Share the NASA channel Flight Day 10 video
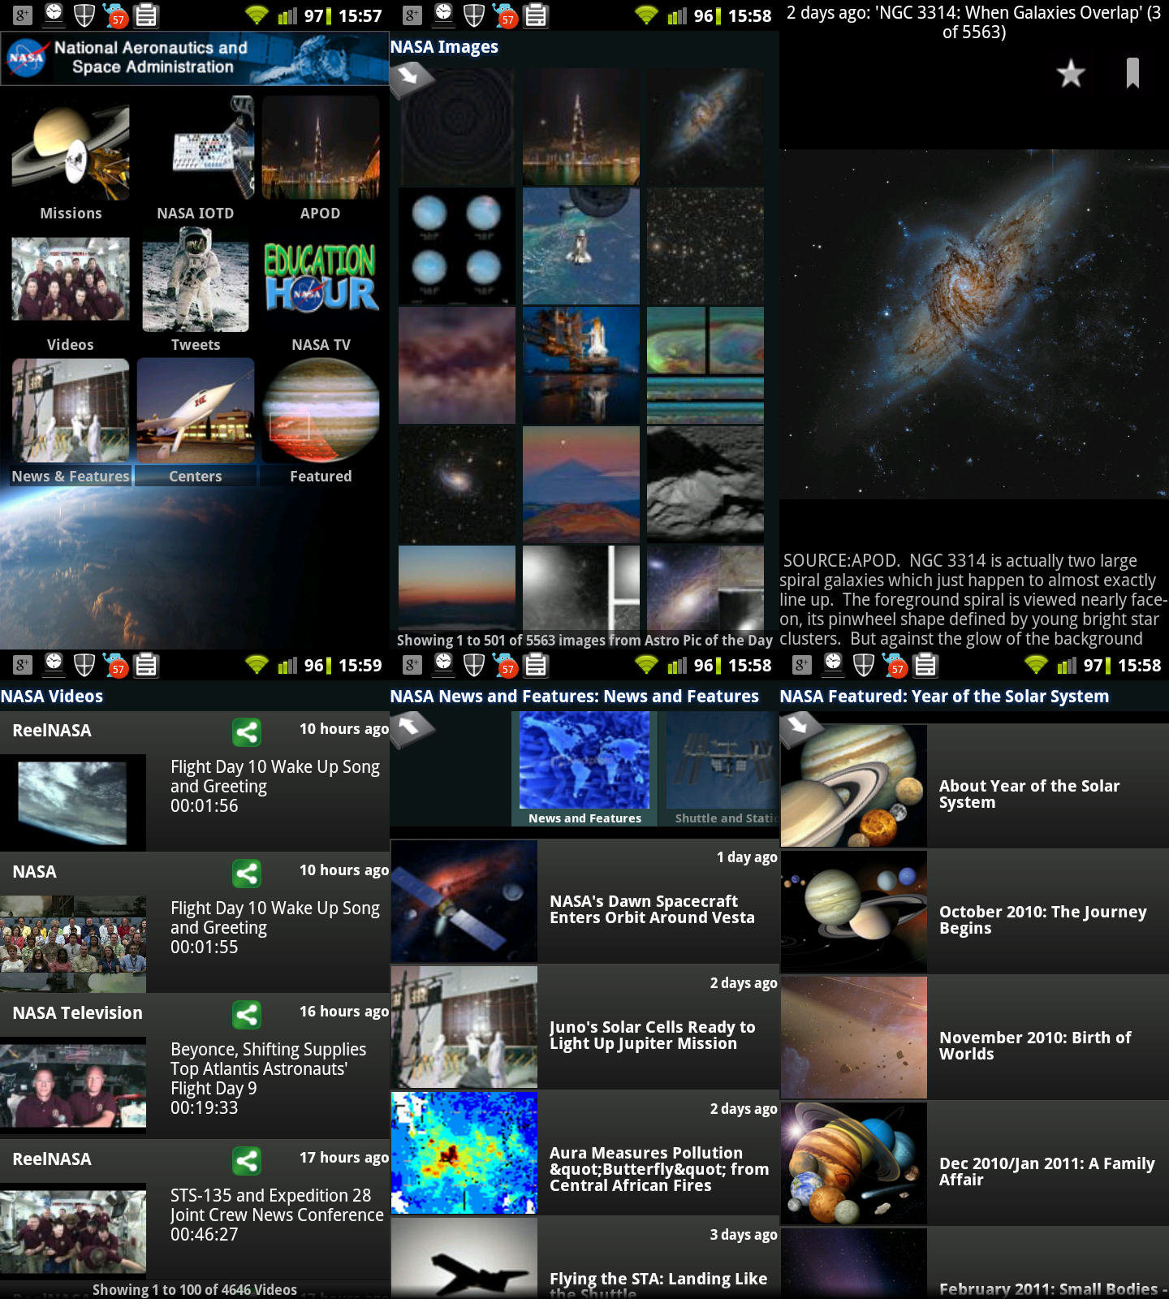 tap(247, 874)
